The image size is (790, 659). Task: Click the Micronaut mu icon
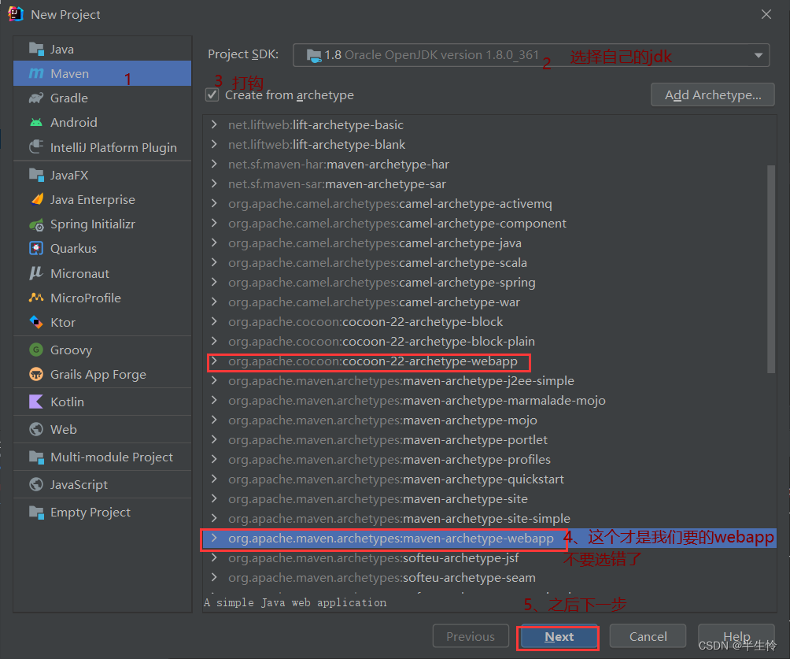tap(36, 273)
